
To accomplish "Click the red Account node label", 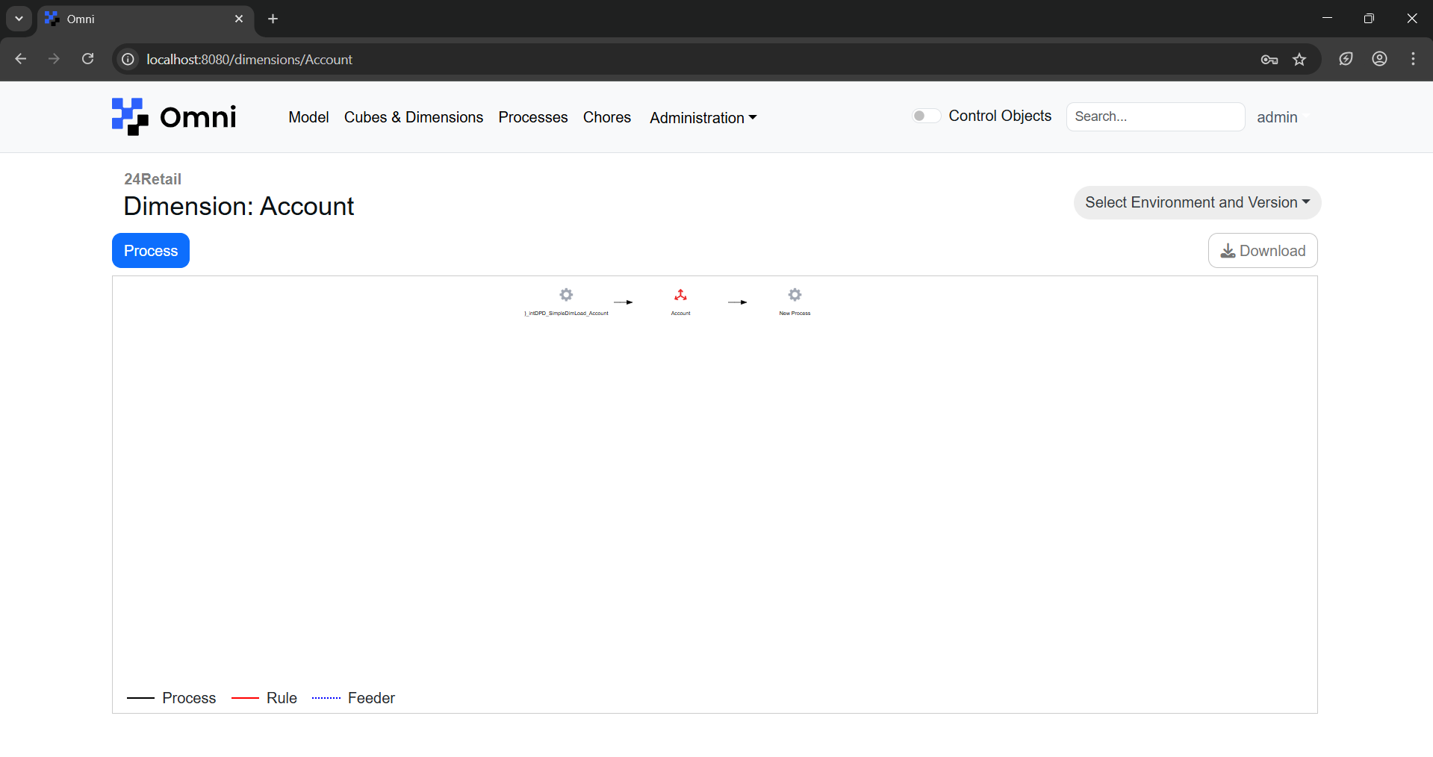I will point(680,314).
